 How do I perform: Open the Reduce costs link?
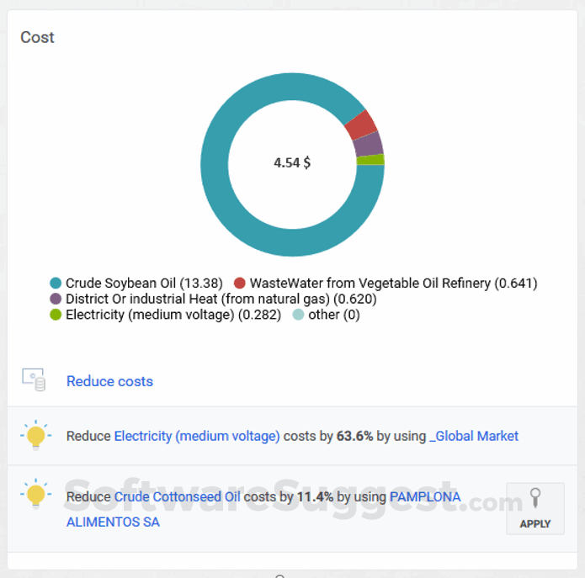(x=109, y=381)
